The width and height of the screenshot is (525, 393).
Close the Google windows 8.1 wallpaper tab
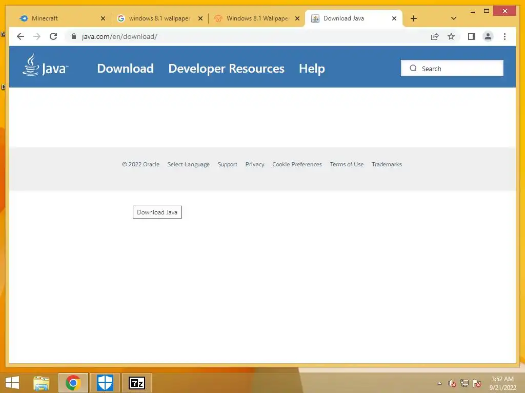(x=200, y=18)
